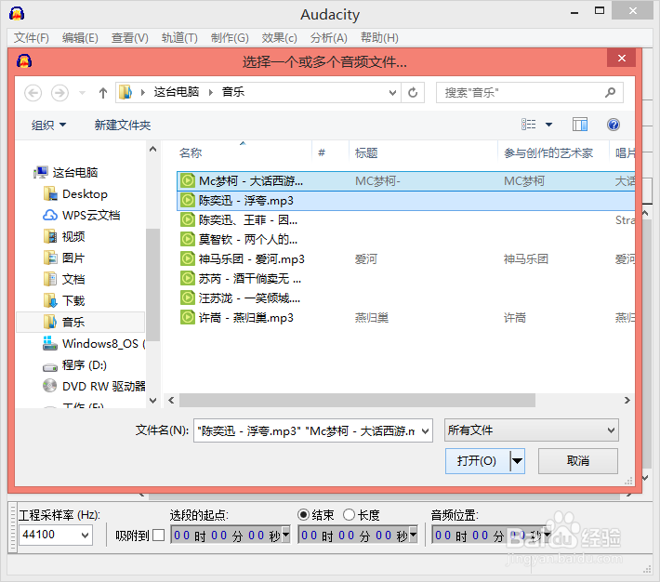Toggle the preview pane icon

(x=580, y=125)
